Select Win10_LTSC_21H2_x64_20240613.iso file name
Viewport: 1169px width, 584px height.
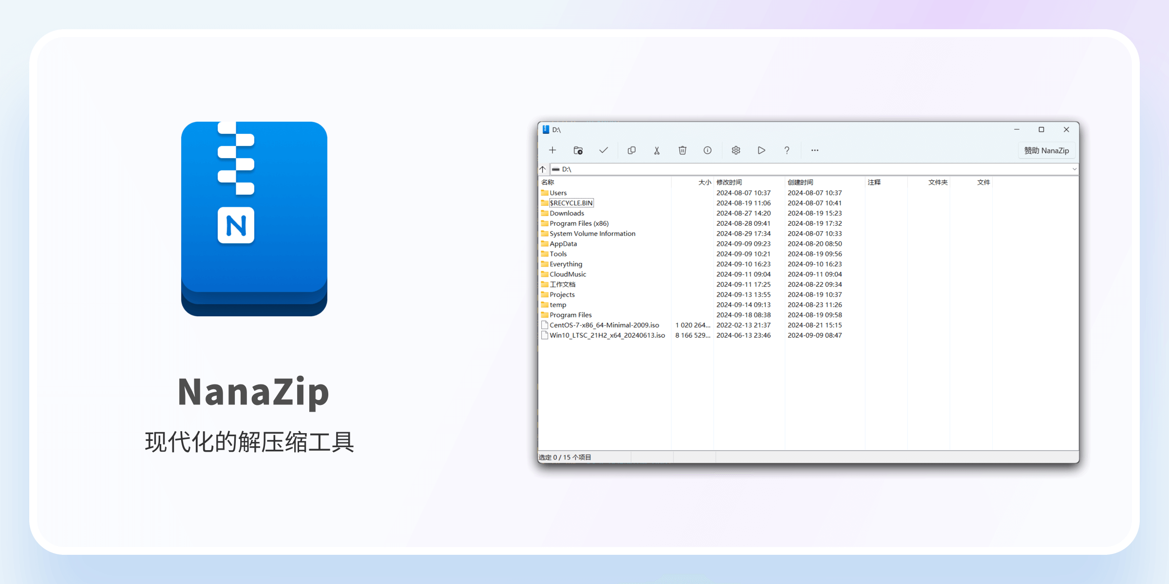(607, 335)
